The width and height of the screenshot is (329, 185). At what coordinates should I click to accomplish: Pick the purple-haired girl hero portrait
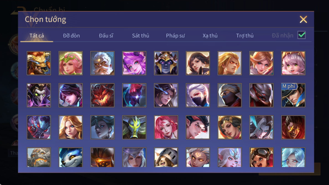(x=134, y=63)
